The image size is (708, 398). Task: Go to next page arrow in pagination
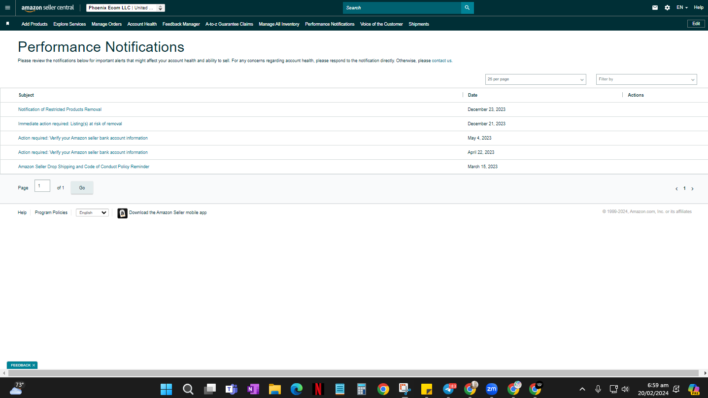[x=692, y=189]
